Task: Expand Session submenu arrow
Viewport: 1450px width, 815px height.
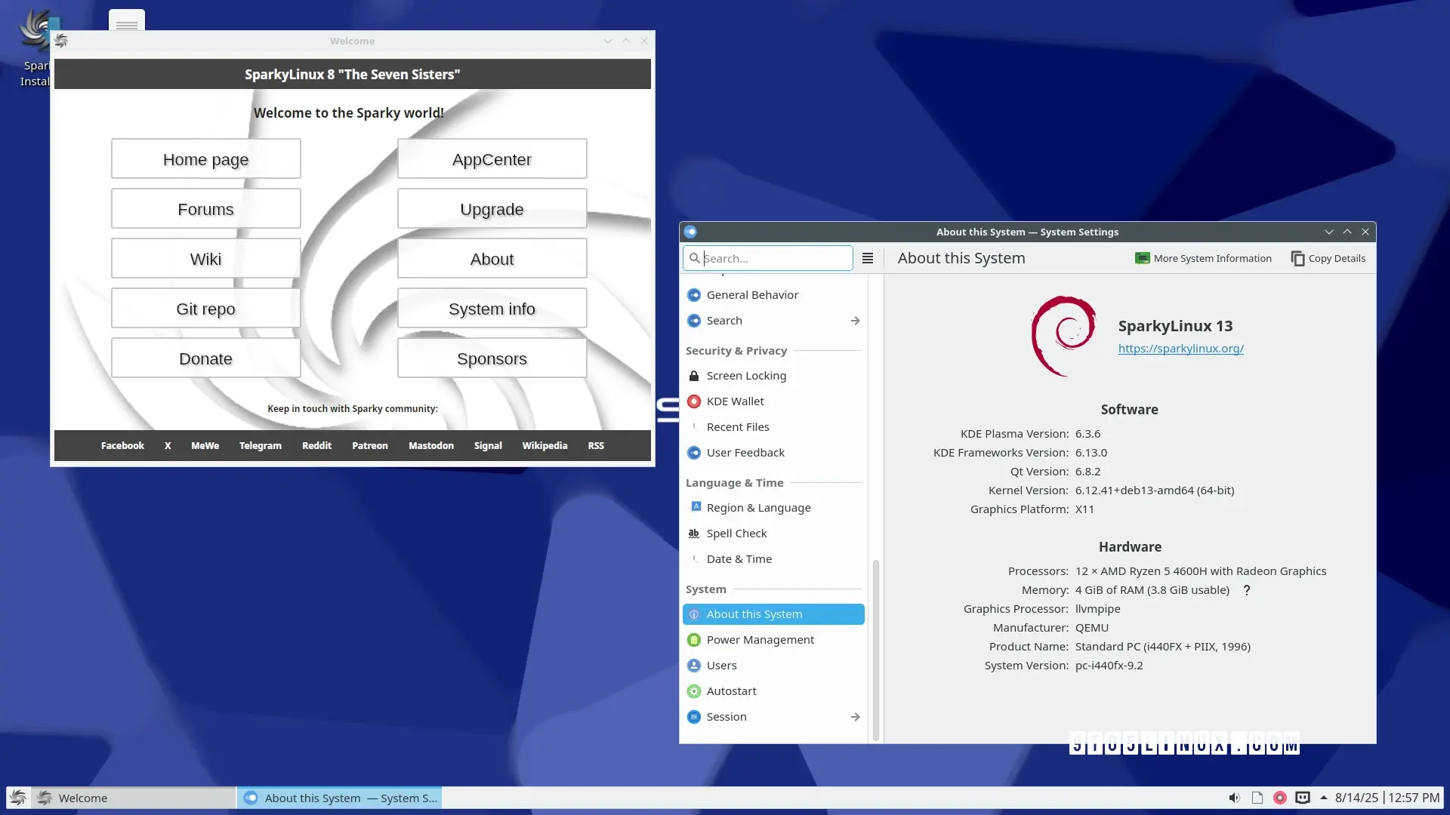Action: 855,717
